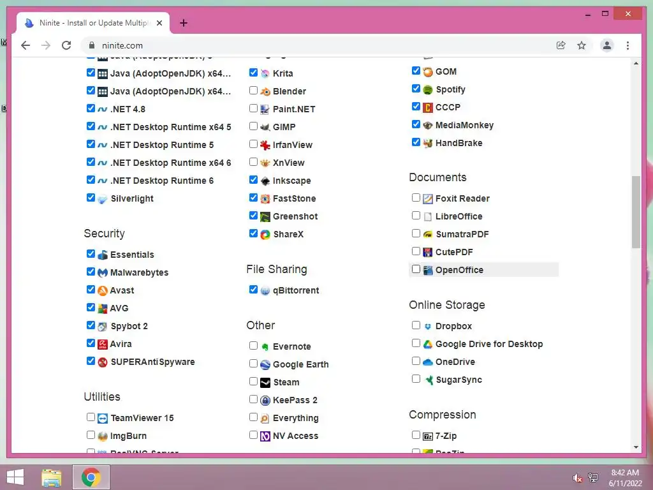Image resolution: width=653 pixels, height=490 pixels.
Task: Check the OpenOffice checkbox
Action: (x=416, y=269)
